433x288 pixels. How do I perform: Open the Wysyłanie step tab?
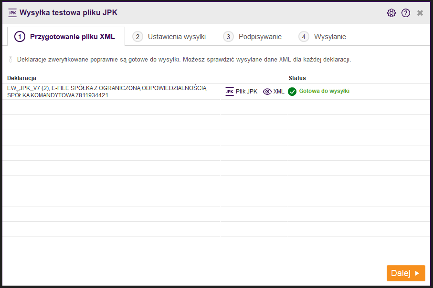click(322, 37)
